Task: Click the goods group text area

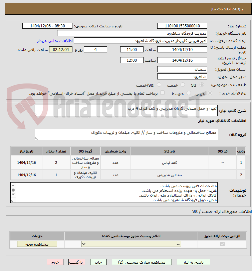Action: (x=127, y=134)
